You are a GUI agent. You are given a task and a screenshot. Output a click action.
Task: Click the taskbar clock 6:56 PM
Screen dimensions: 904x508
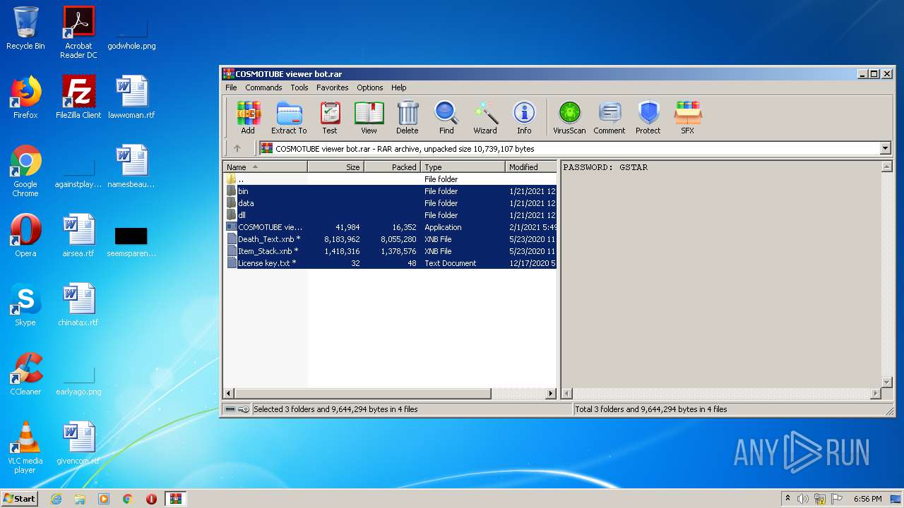[x=868, y=499]
